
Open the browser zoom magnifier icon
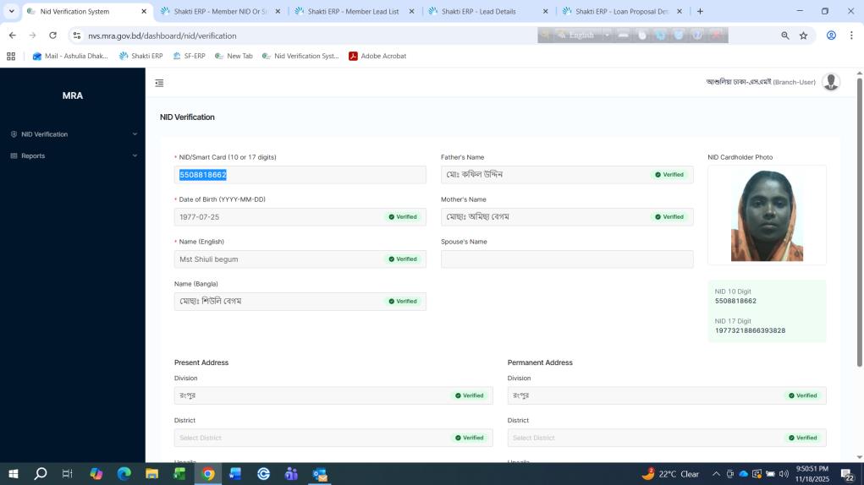coord(784,35)
